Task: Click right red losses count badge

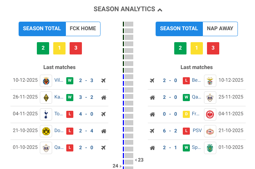Action: (213, 48)
